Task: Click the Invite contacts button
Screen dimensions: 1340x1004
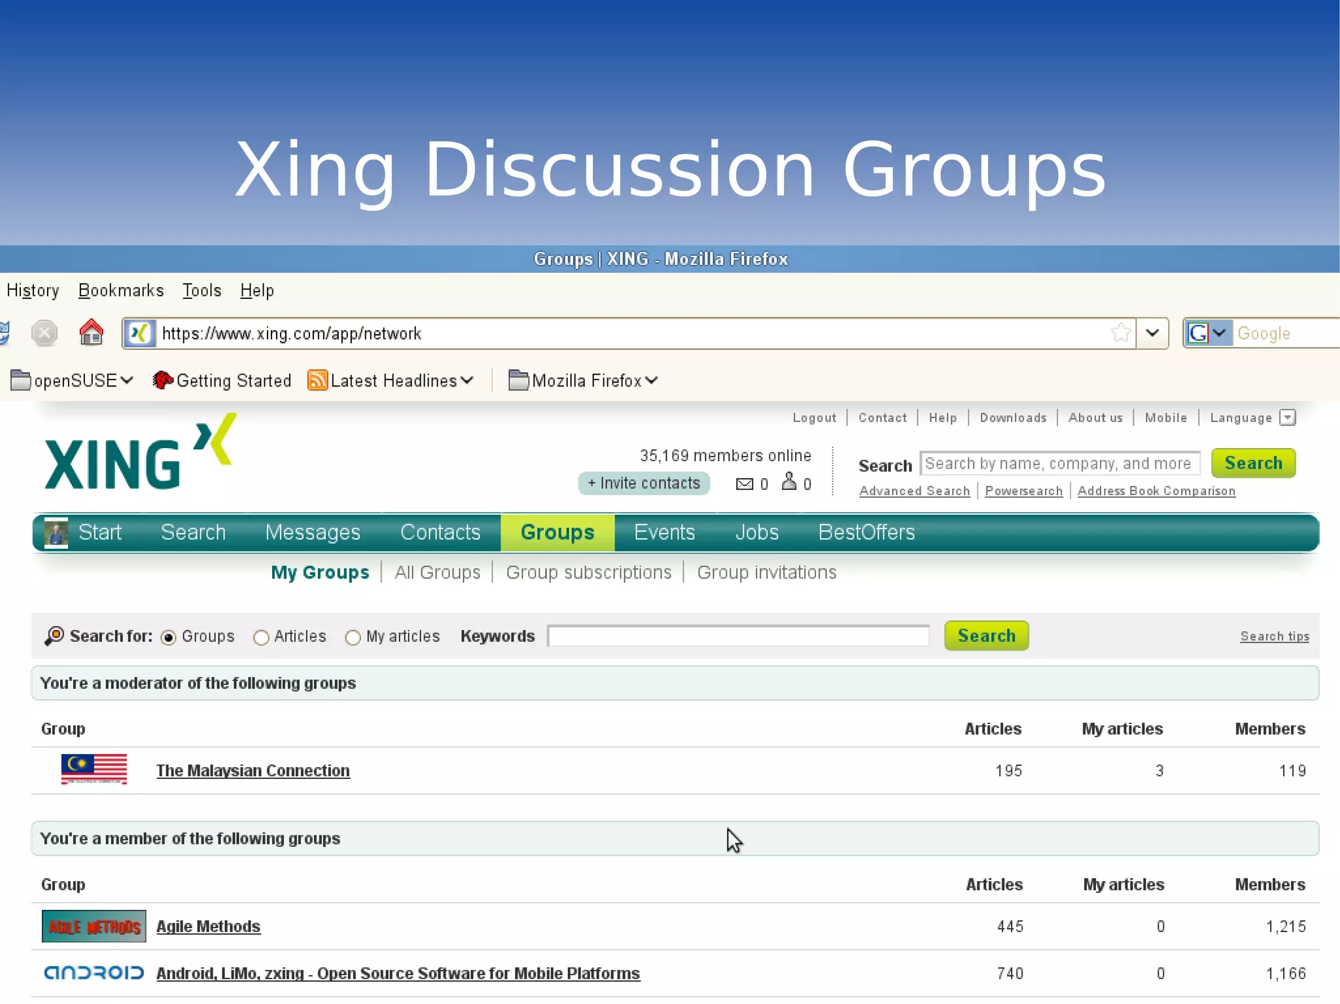Action: point(644,483)
